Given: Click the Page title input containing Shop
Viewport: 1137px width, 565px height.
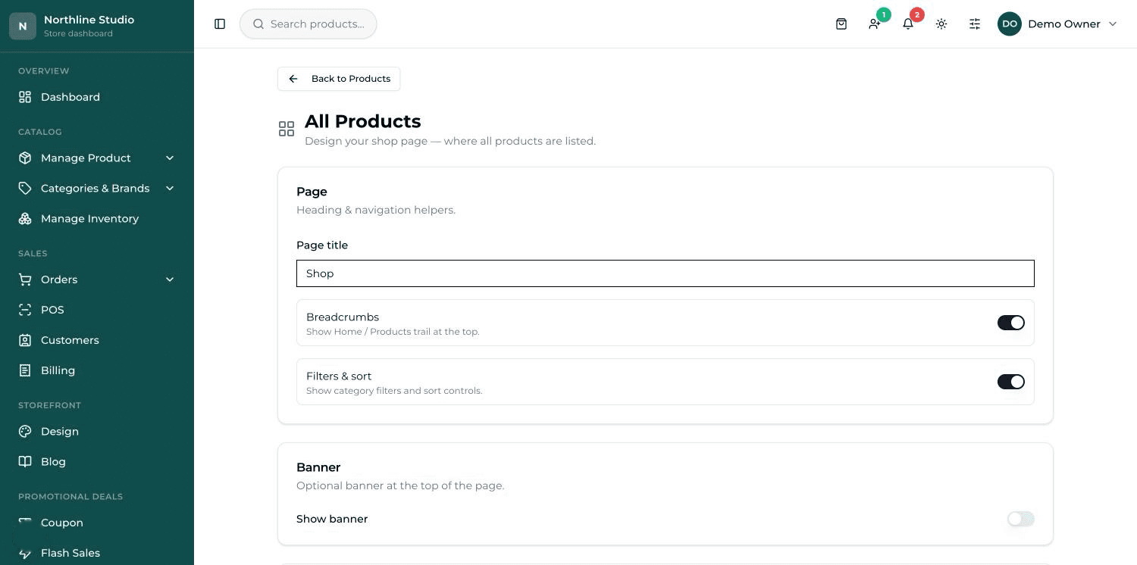Looking at the screenshot, I should [666, 273].
